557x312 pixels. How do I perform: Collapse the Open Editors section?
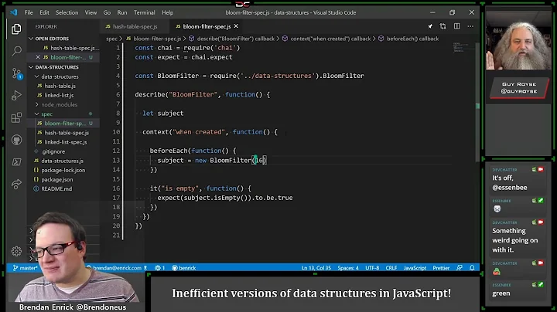[63, 39]
